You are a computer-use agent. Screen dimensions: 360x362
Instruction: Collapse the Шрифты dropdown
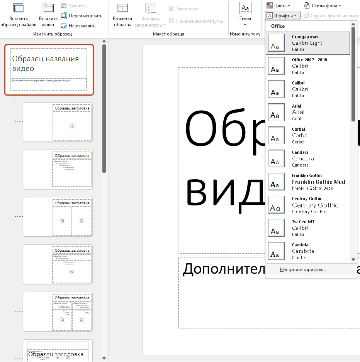pyautogui.click(x=282, y=16)
